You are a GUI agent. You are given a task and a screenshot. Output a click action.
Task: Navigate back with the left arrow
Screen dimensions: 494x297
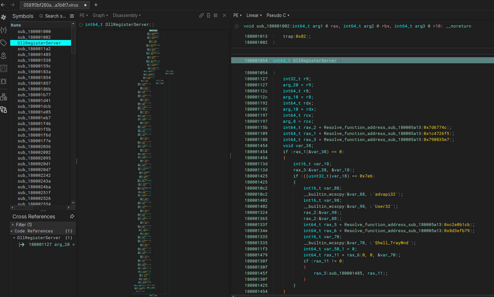(x=3, y=5)
